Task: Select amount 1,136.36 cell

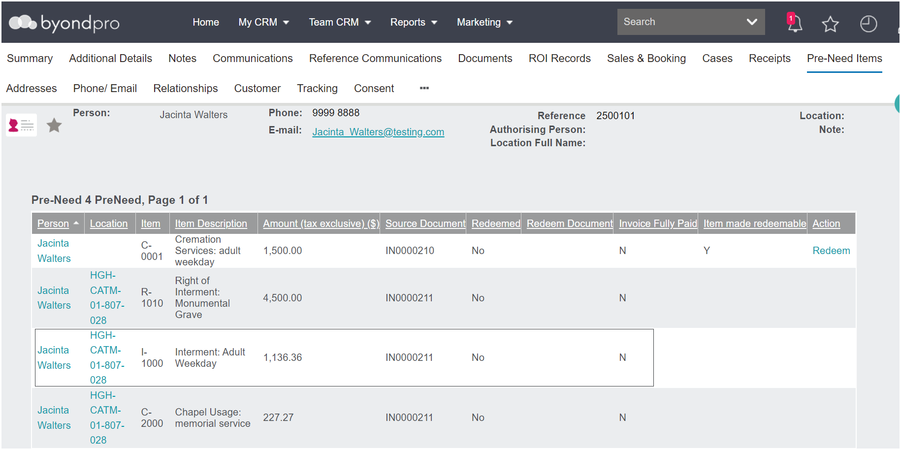Action: [283, 357]
